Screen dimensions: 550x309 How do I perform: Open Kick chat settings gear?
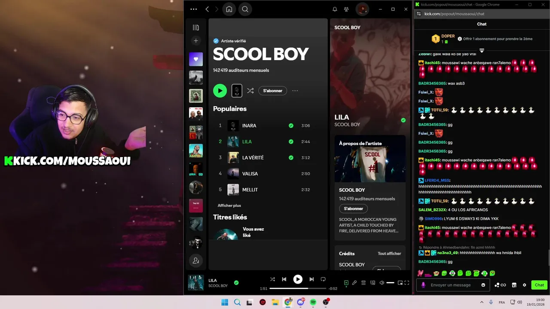point(524,285)
